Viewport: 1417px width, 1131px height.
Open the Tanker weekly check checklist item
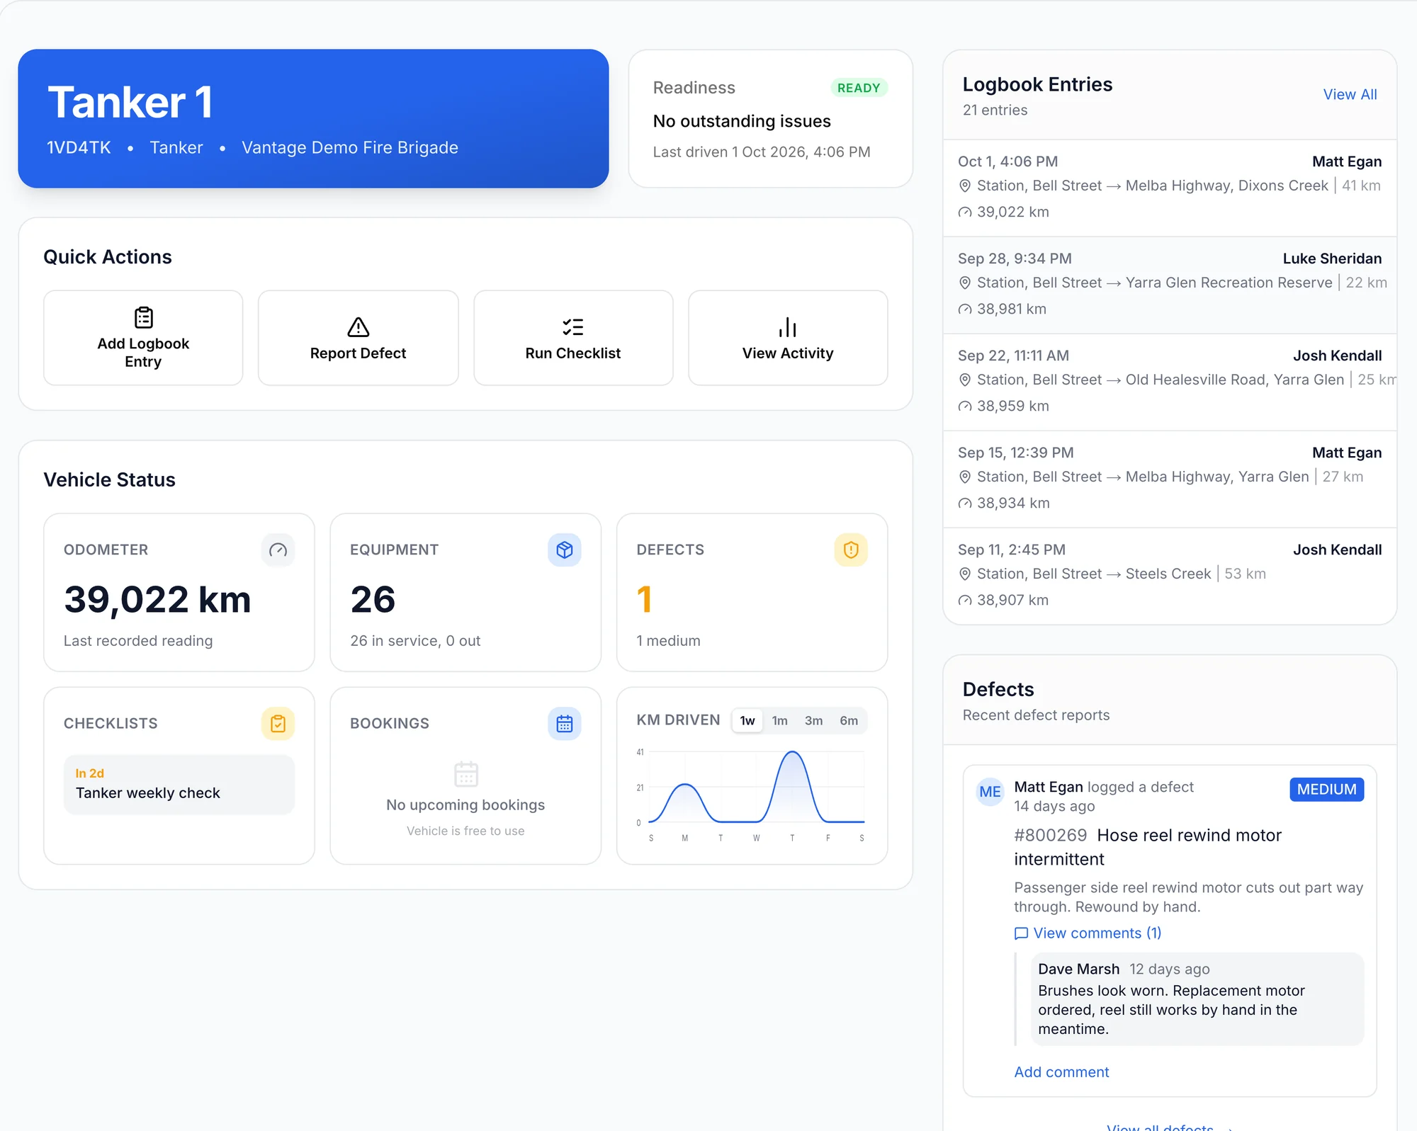[179, 785]
